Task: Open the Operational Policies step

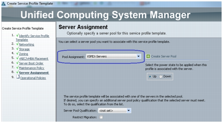Action: click(x=33, y=78)
